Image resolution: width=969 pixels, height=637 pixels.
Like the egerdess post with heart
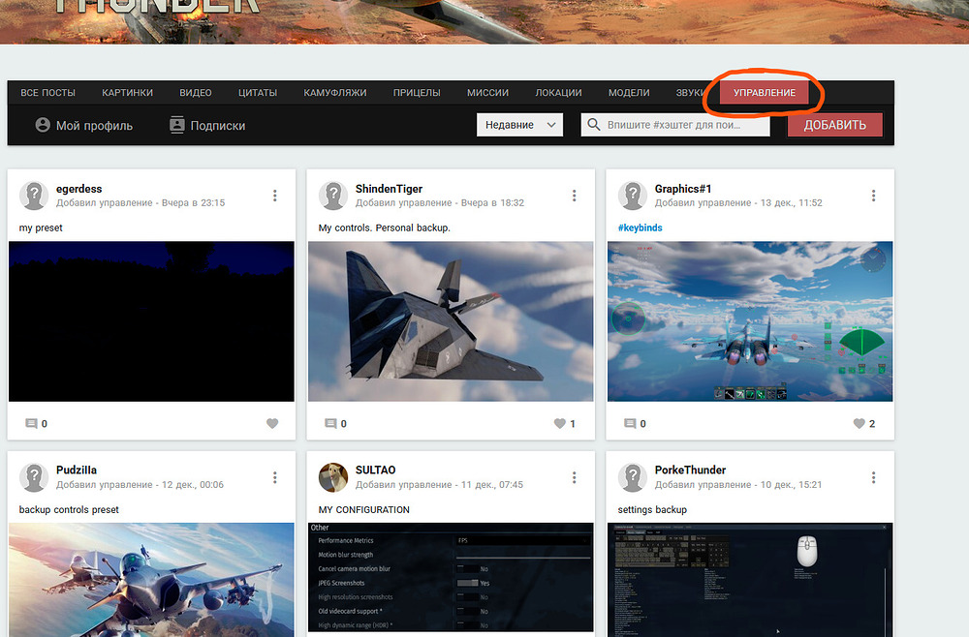[272, 424]
